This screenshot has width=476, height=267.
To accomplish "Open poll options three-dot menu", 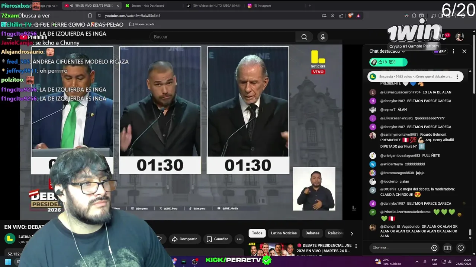I will (x=457, y=77).
